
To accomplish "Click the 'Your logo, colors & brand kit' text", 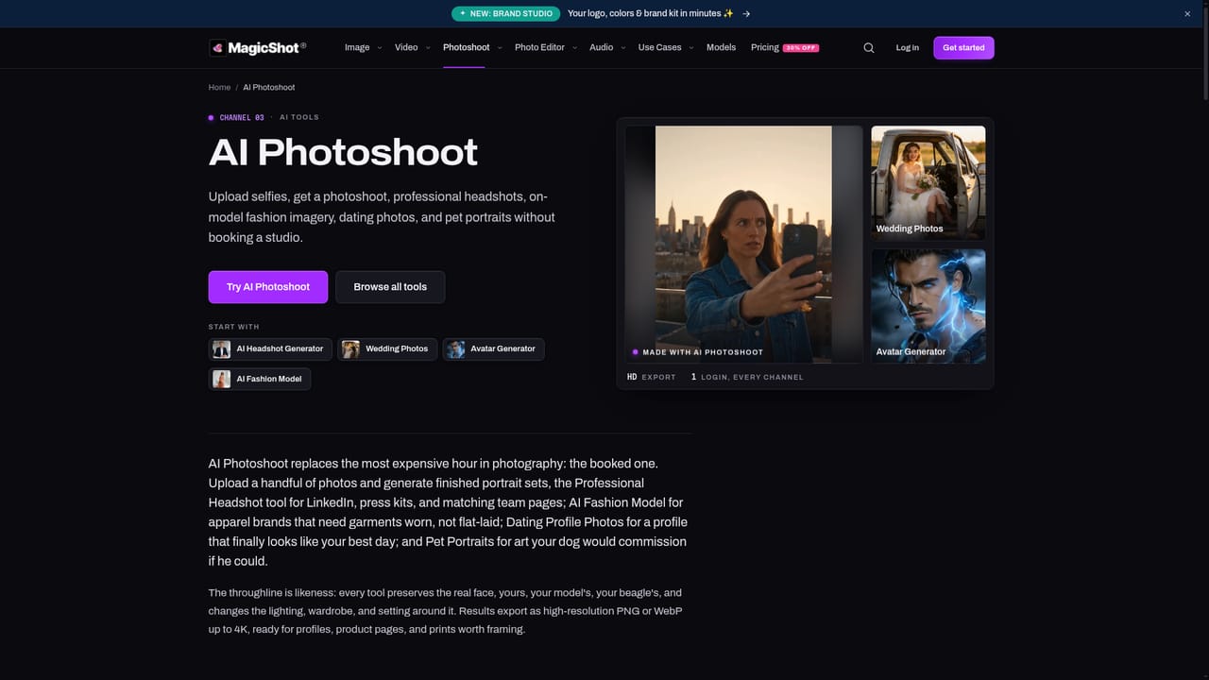I will [651, 13].
